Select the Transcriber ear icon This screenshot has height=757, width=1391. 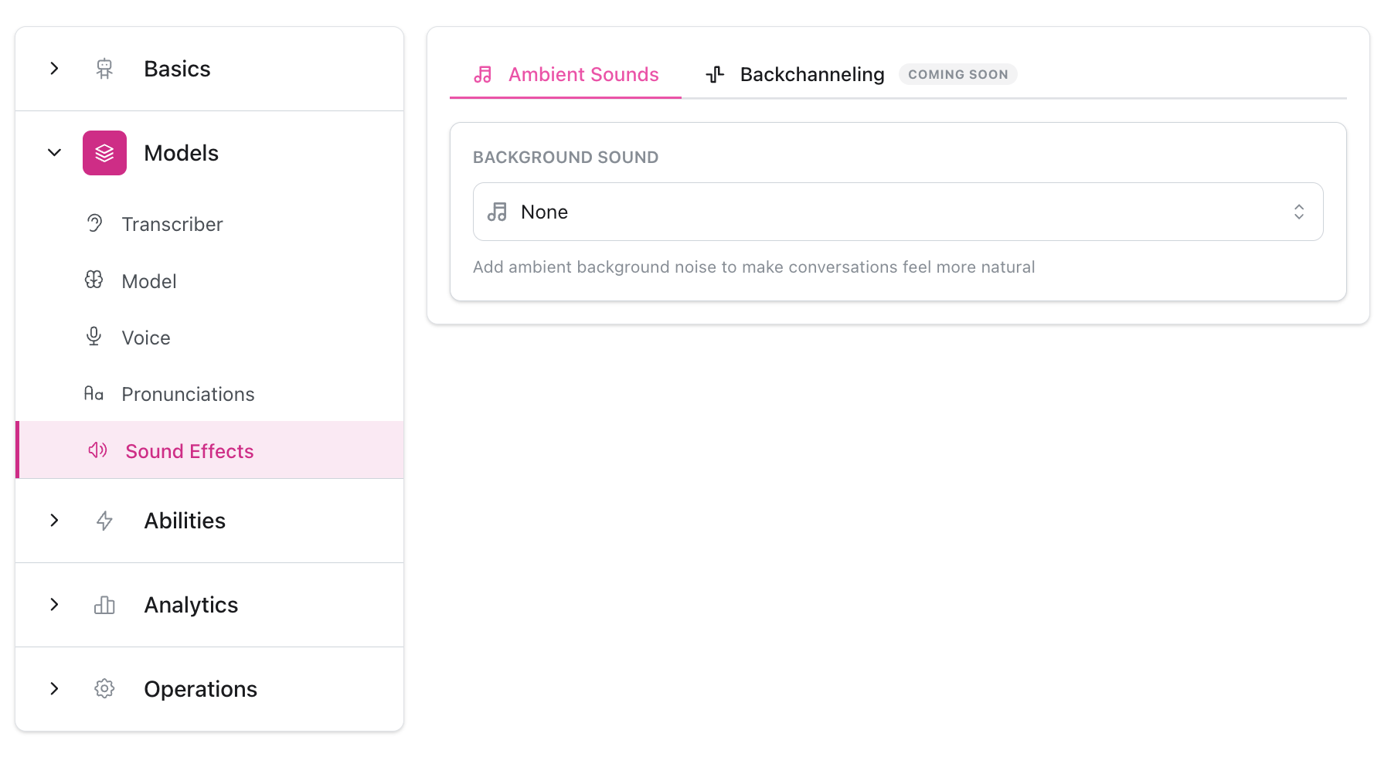tap(94, 223)
